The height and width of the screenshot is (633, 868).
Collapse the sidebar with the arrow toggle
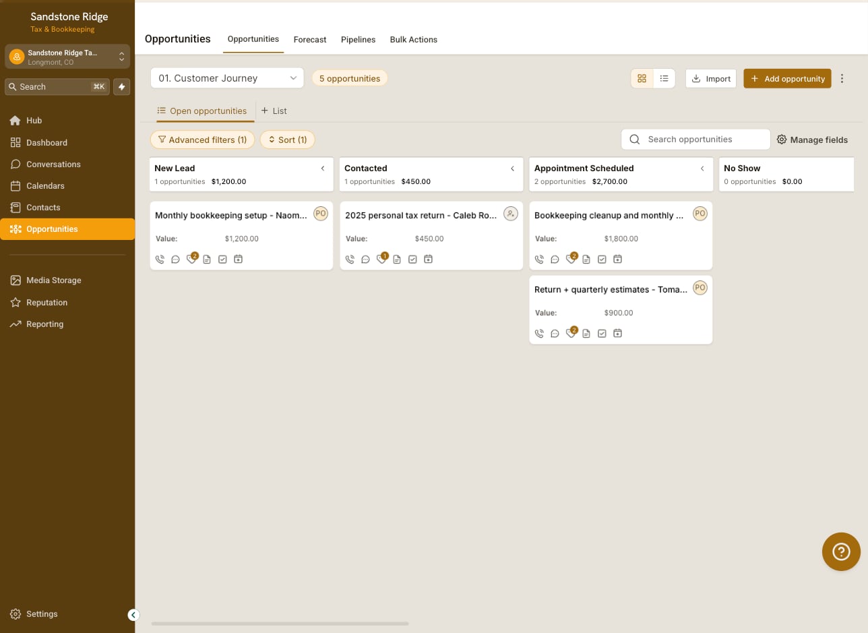133,615
